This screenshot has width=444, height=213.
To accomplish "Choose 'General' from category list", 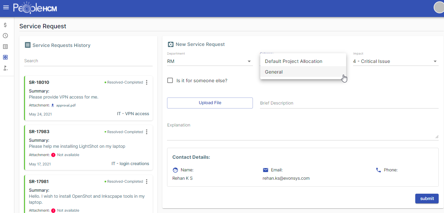I will [274, 72].
